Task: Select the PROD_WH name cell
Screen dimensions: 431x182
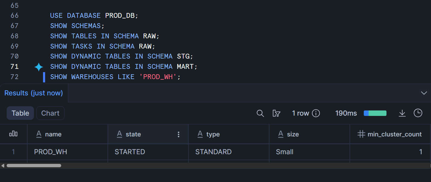Action: (x=51, y=152)
